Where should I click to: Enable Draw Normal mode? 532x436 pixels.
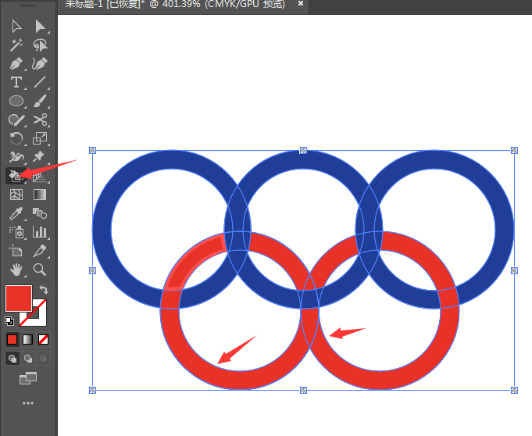click(12, 359)
